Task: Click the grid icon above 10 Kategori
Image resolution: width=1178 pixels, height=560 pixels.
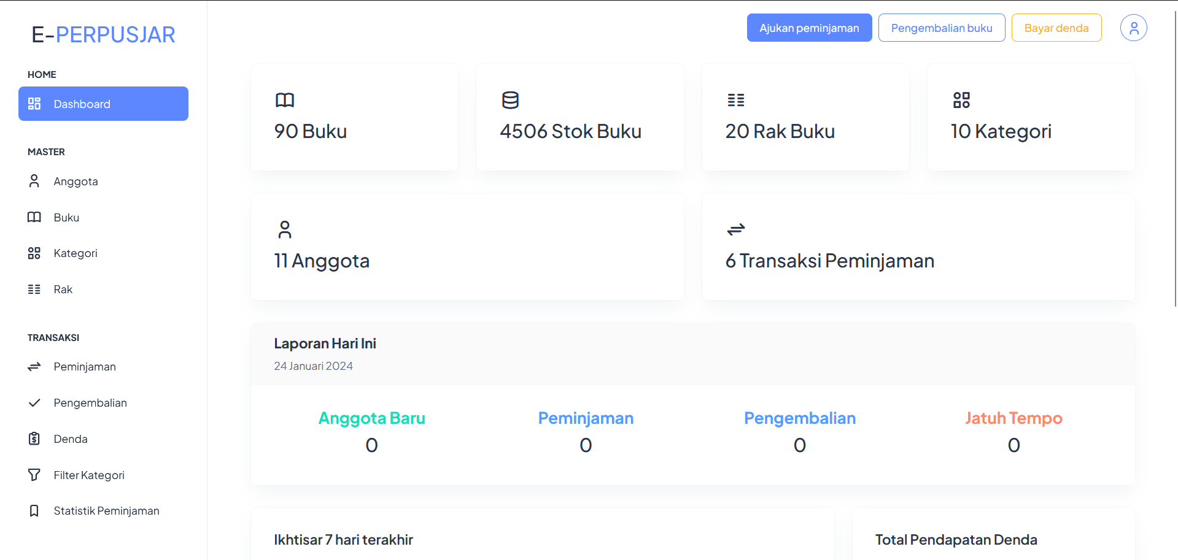Action: [x=961, y=100]
